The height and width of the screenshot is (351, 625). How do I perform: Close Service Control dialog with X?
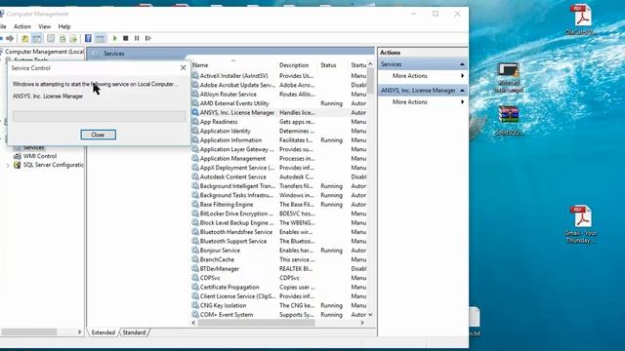(x=183, y=67)
